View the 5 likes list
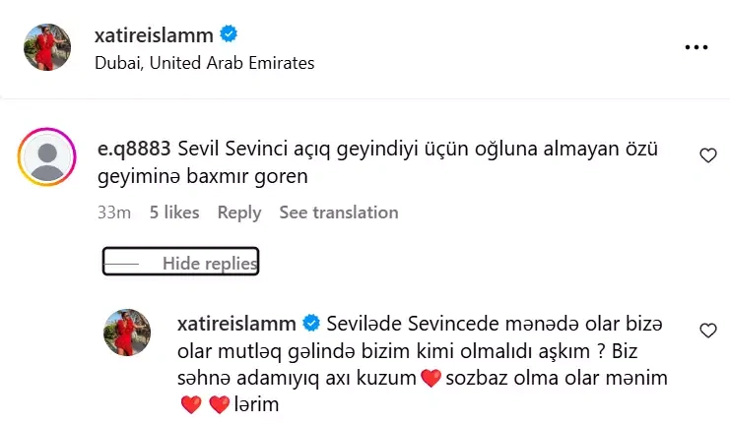Image resolution: width=730 pixels, height=424 pixels. [174, 212]
